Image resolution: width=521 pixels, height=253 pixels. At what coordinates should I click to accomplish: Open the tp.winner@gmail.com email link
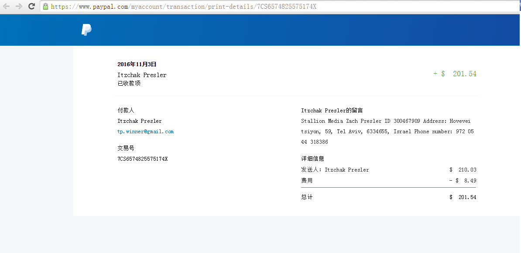click(146, 132)
